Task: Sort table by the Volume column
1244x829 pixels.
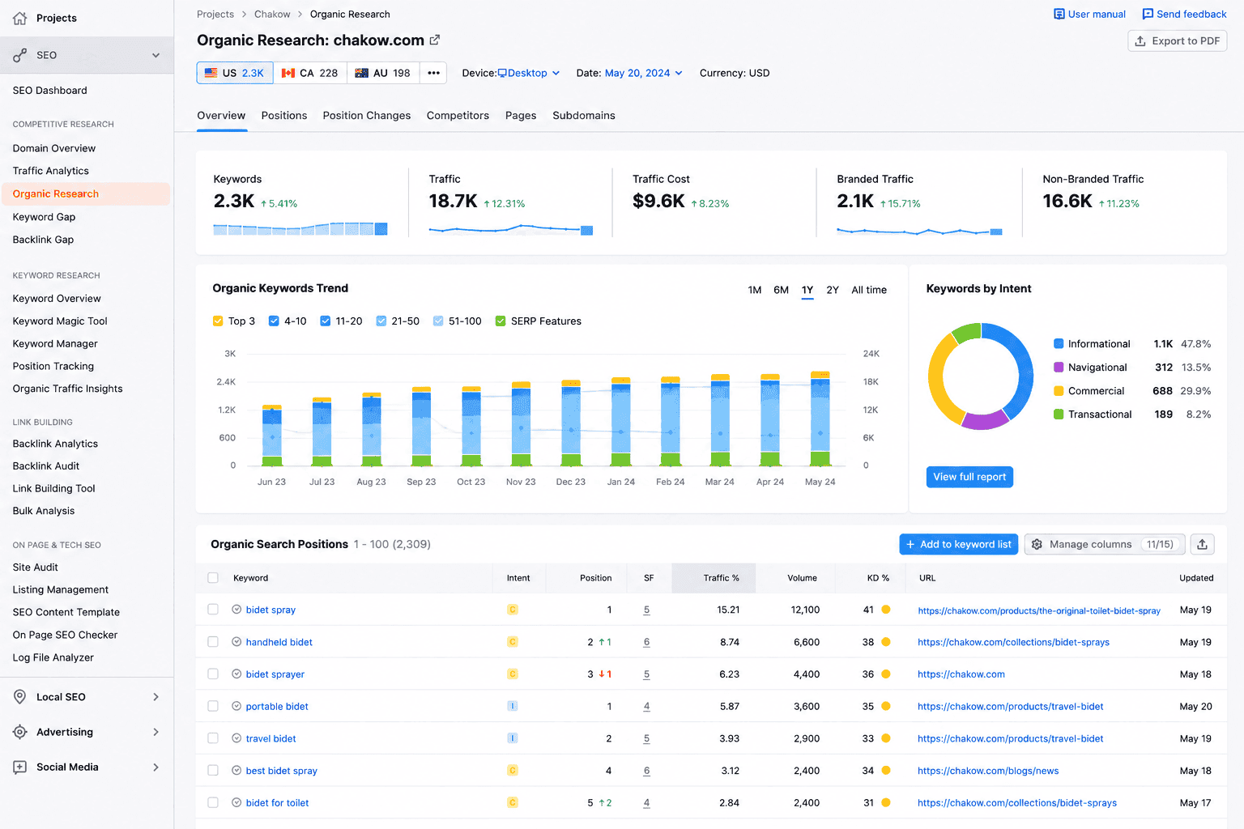Action: [x=802, y=578]
